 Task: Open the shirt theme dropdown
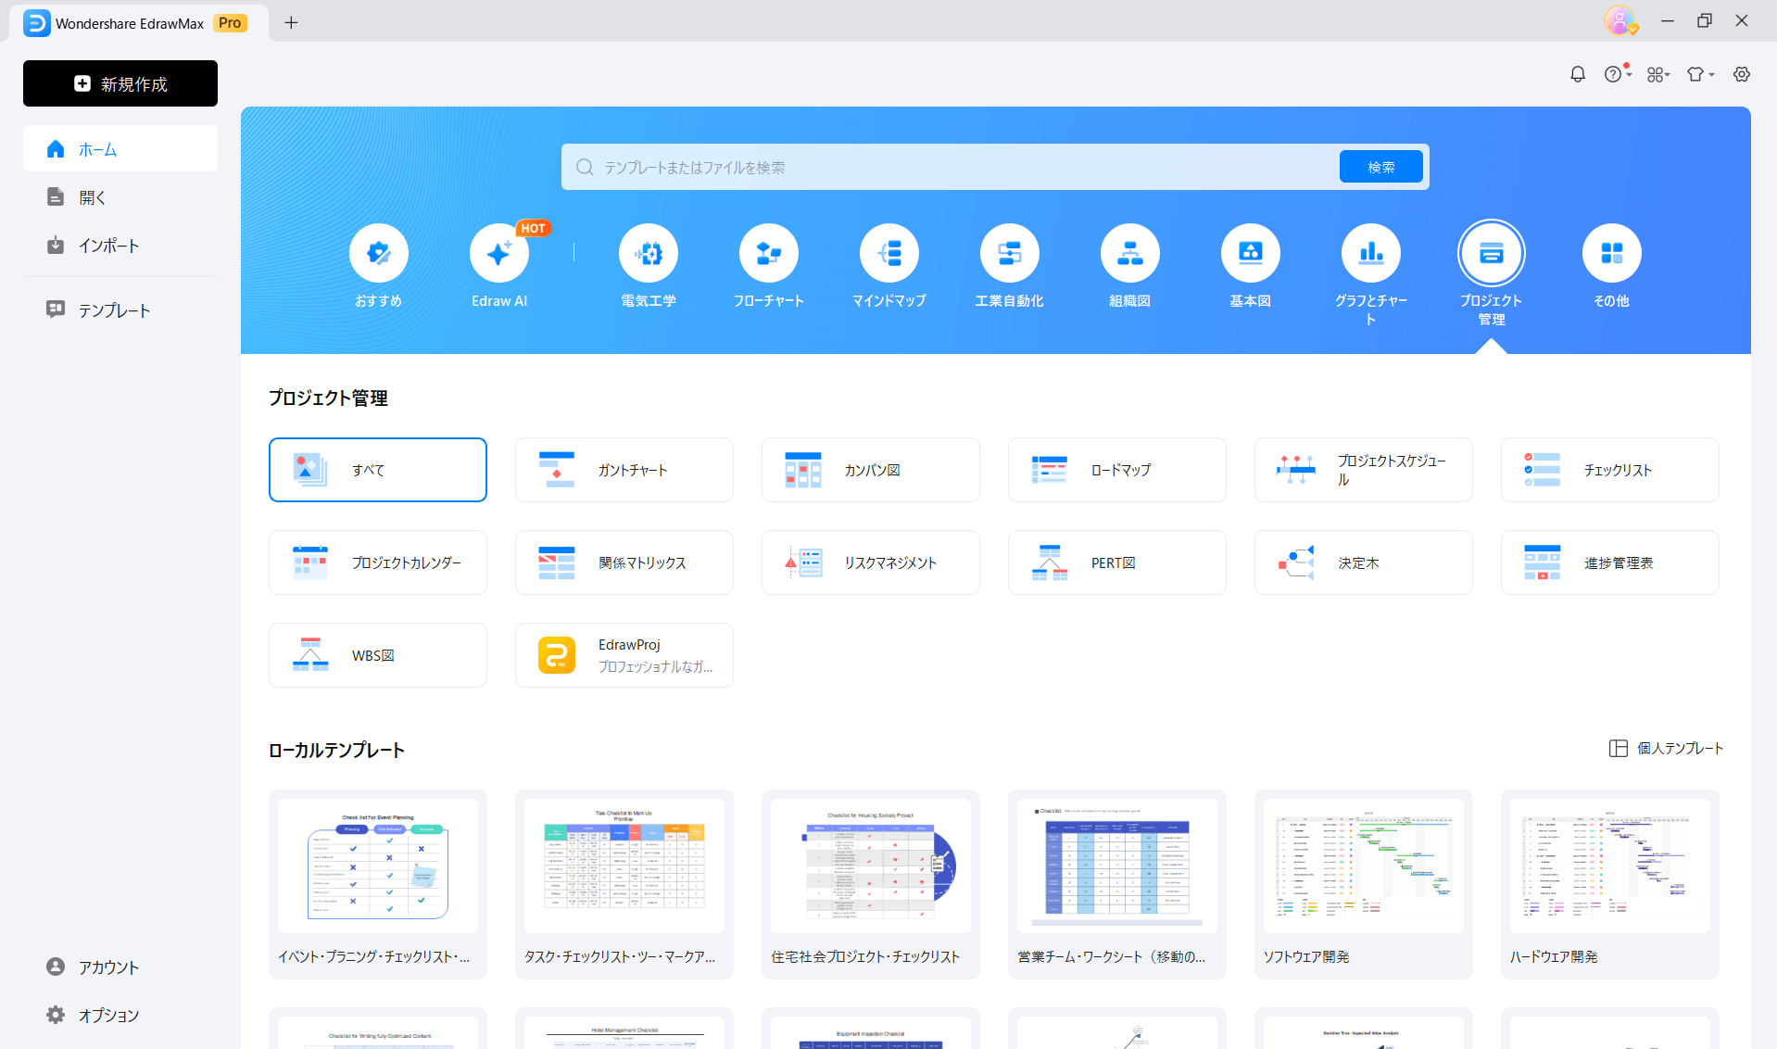point(1701,74)
